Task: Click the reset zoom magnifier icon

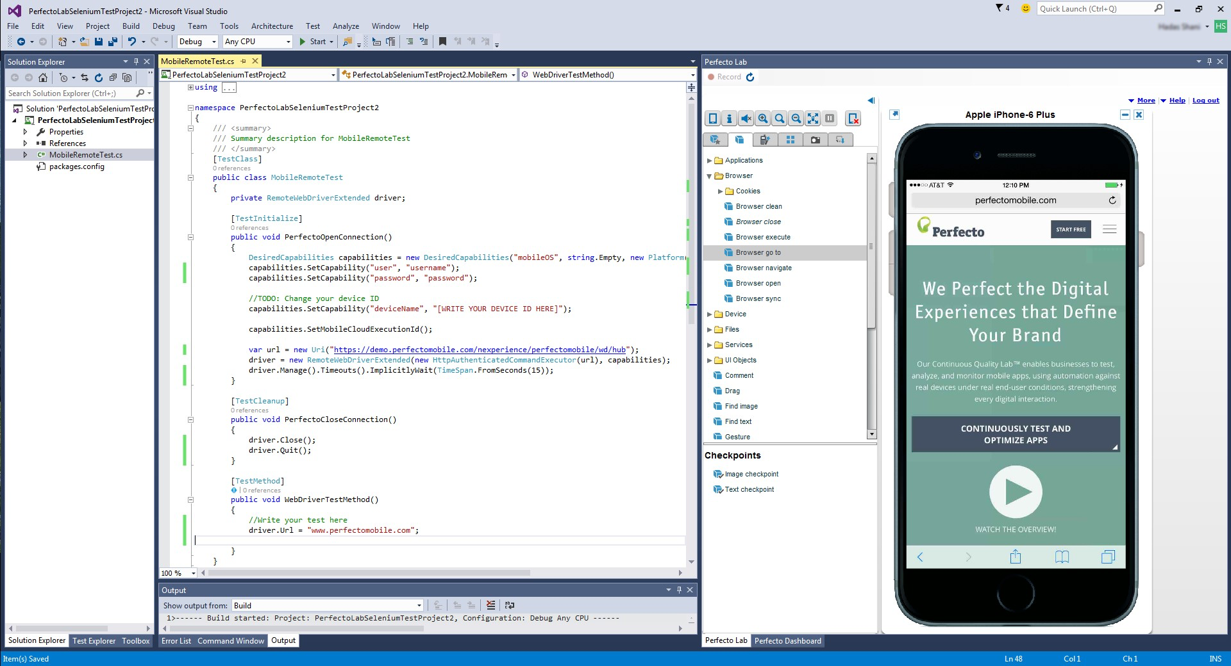Action: 779,118
